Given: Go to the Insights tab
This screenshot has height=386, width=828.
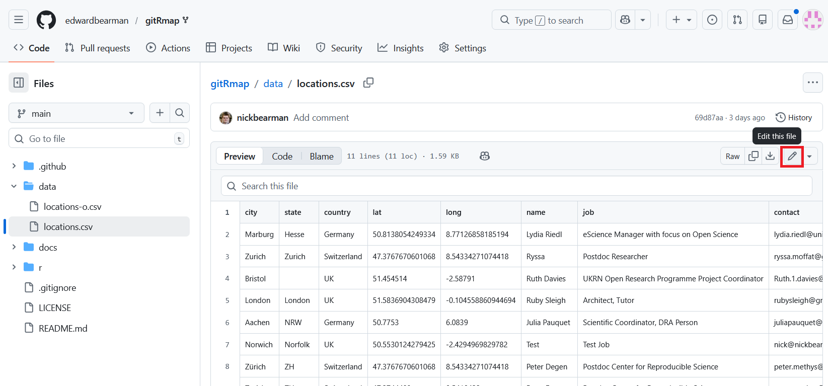Looking at the screenshot, I should click(401, 48).
